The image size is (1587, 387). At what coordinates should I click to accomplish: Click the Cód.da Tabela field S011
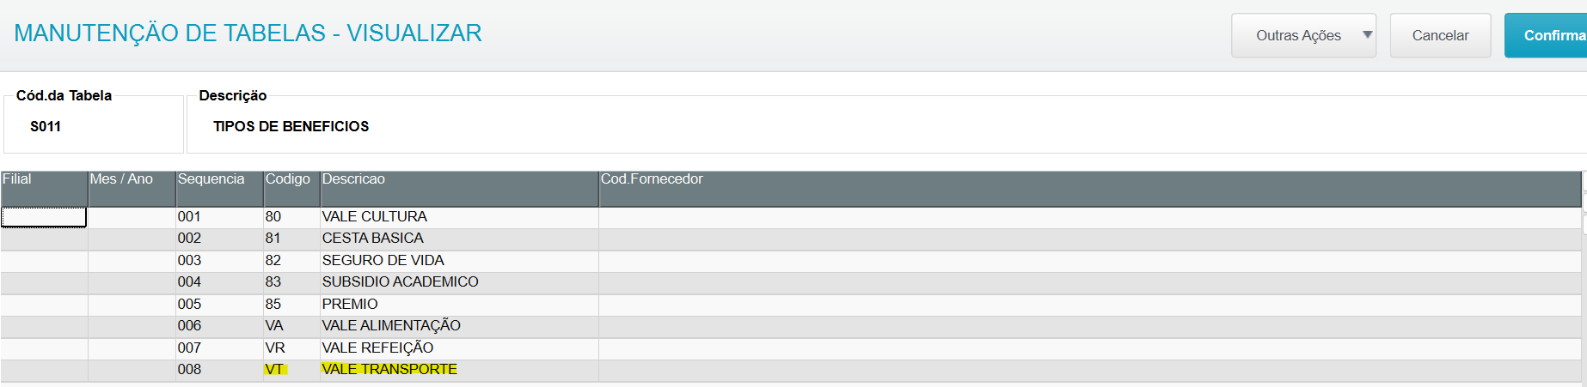tap(46, 126)
